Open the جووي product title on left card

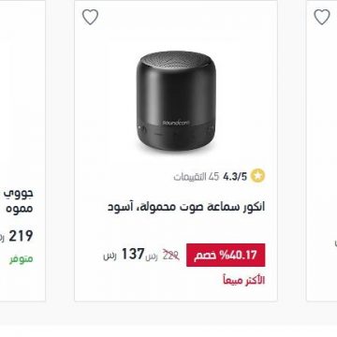pyautogui.click(x=19, y=193)
